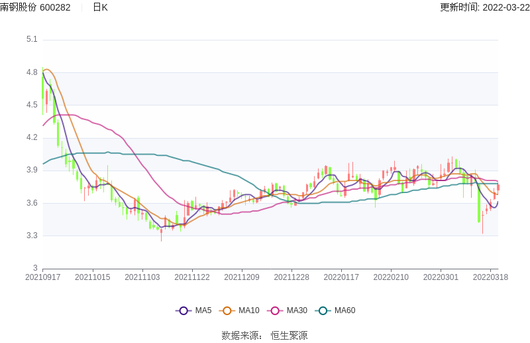The height and width of the screenshot is (343, 530).
Task: Click the orange MA10 legend circle marker
Action: [227, 310]
